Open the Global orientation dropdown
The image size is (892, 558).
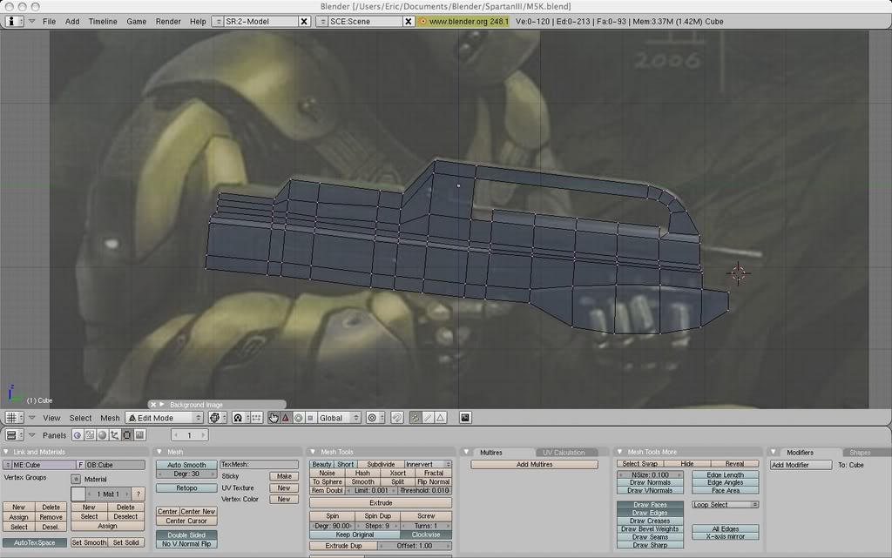click(339, 418)
